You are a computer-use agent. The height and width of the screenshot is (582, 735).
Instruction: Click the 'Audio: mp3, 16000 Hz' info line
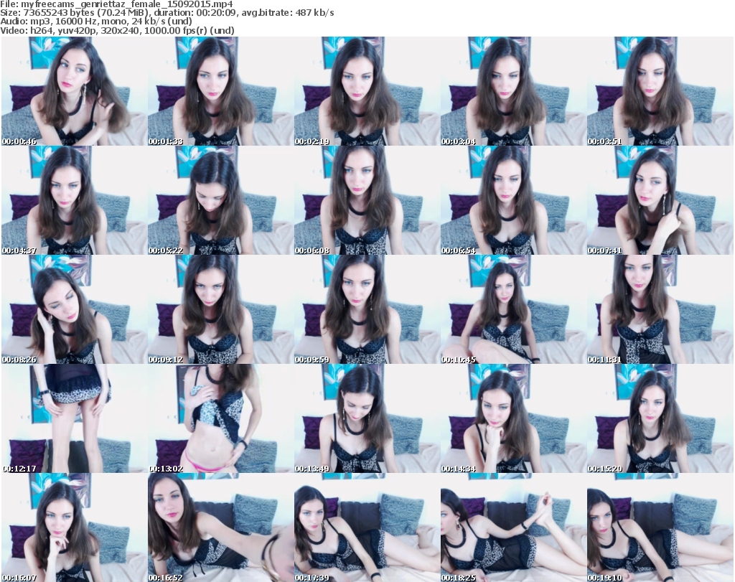coord(96,22)
